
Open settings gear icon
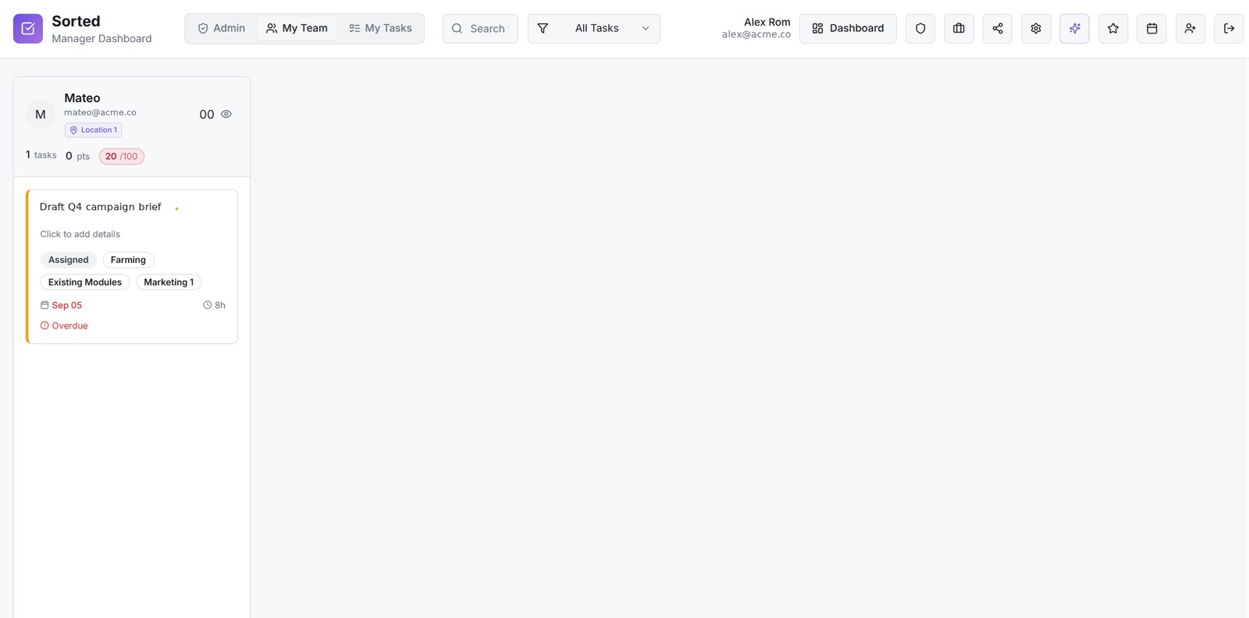[1036, 29]
